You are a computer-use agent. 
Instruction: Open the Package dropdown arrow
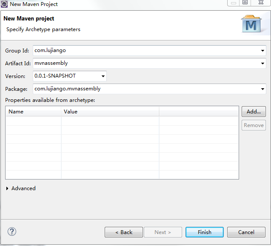click(x=262, y=89)
